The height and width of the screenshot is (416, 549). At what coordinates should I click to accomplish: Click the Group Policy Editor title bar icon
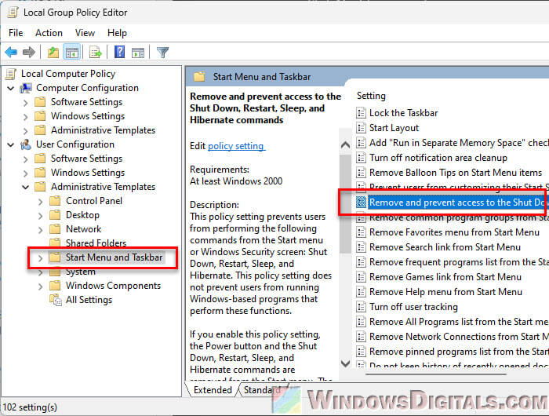point(13,13)
